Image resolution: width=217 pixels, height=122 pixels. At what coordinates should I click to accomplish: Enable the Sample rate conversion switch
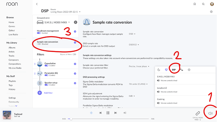pos(39,44)
